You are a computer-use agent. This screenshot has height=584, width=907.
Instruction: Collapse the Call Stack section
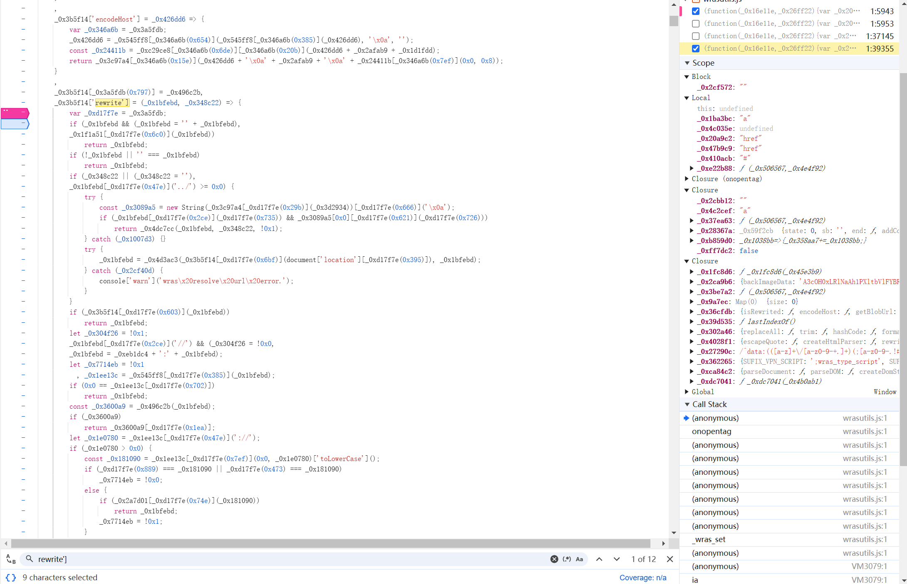(x=687, y=405)
